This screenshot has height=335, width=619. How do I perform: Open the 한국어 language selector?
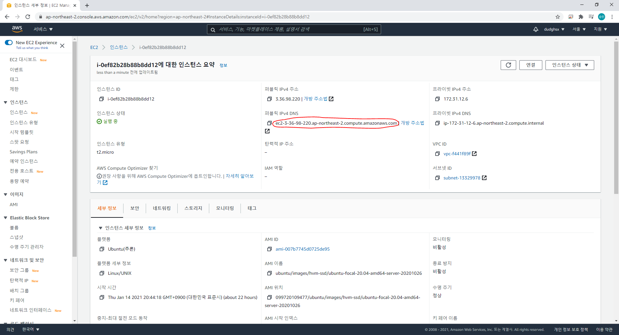point(31,329)
